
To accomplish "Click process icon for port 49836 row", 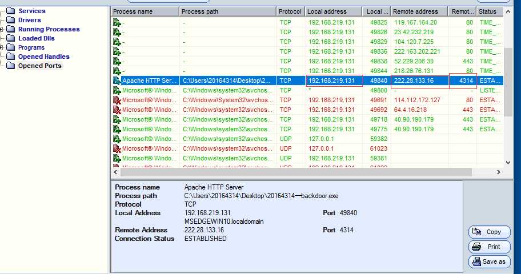I will pyautogui.click(x=117, y=51).
